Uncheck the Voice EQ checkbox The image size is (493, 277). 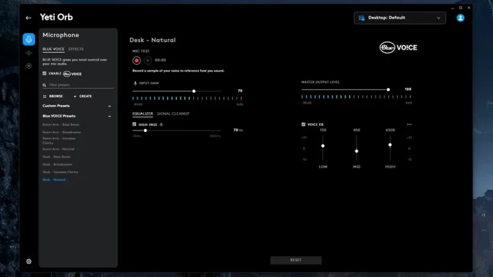[x=303, y=124]
